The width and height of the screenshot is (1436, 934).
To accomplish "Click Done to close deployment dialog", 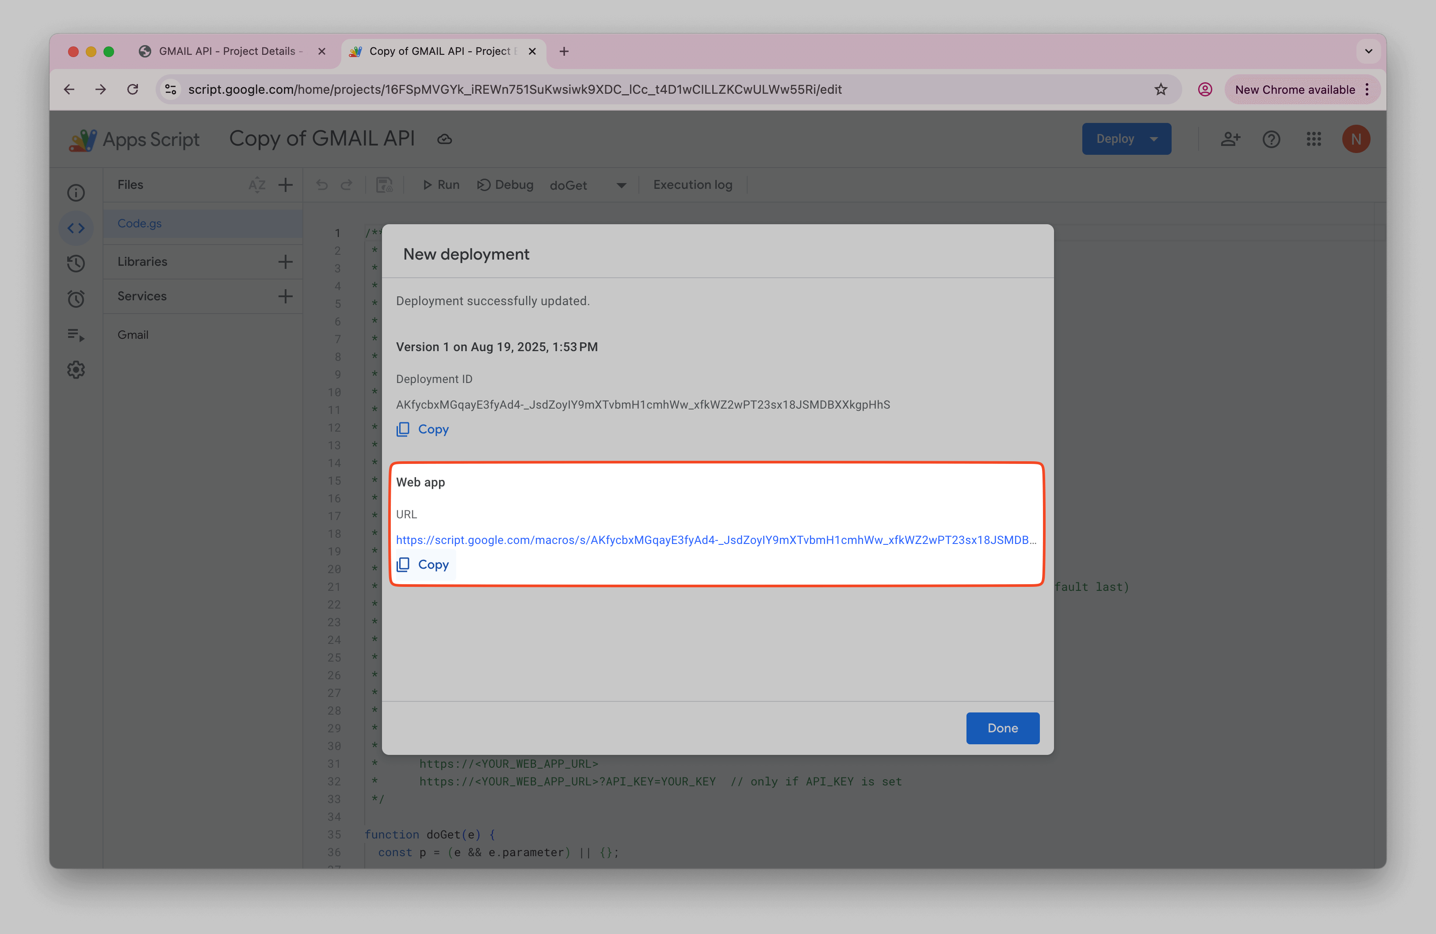I will (x=1002, y=727).
